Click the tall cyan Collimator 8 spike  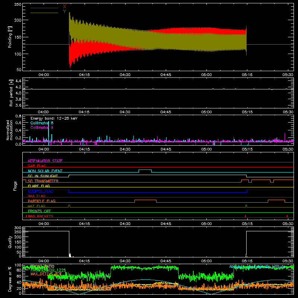48,133
